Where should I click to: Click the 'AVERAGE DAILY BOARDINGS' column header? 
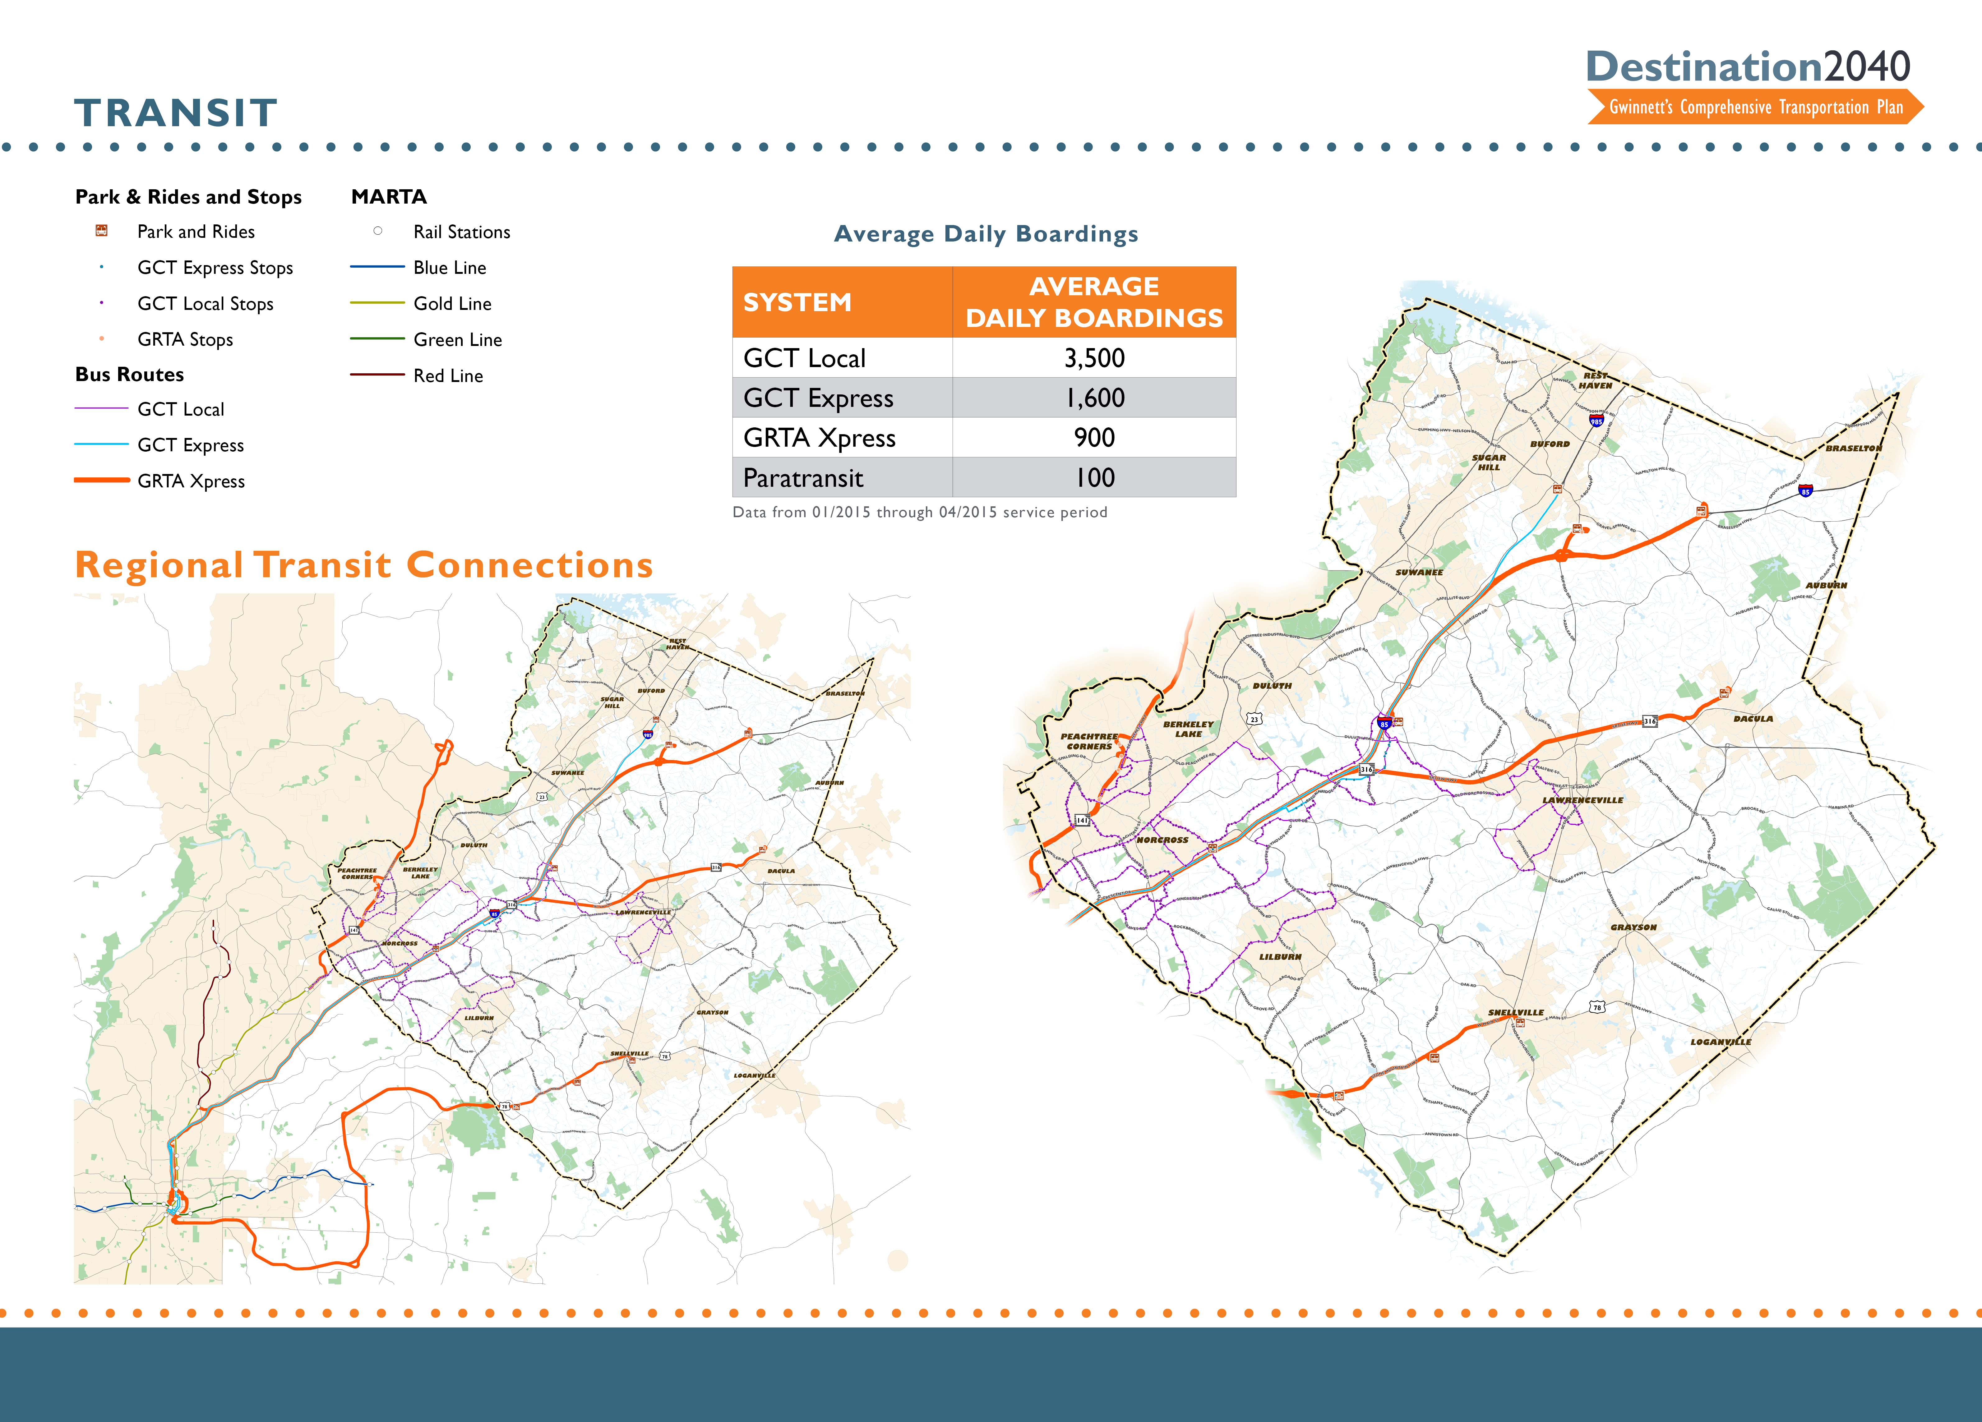(1094, 302)
